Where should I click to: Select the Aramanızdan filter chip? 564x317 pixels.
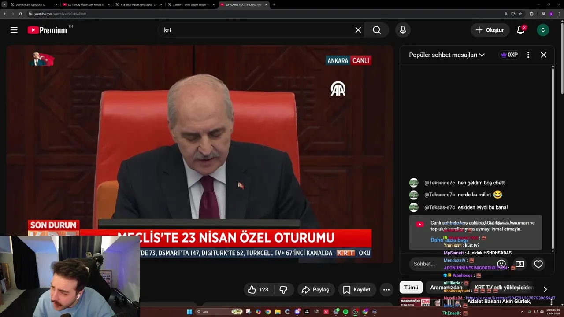click(446, 288)
